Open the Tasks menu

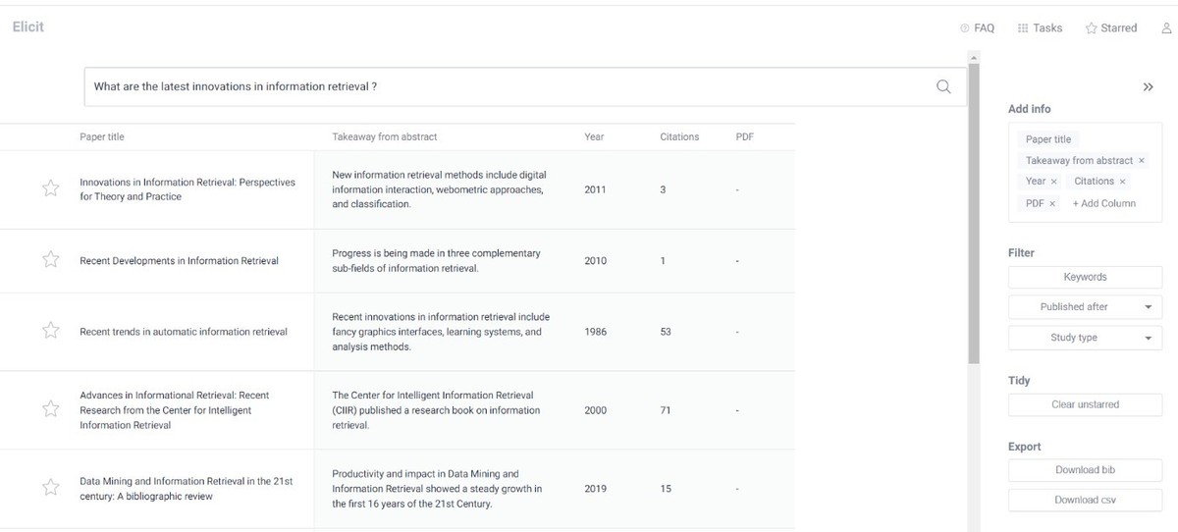point(1040,28)
